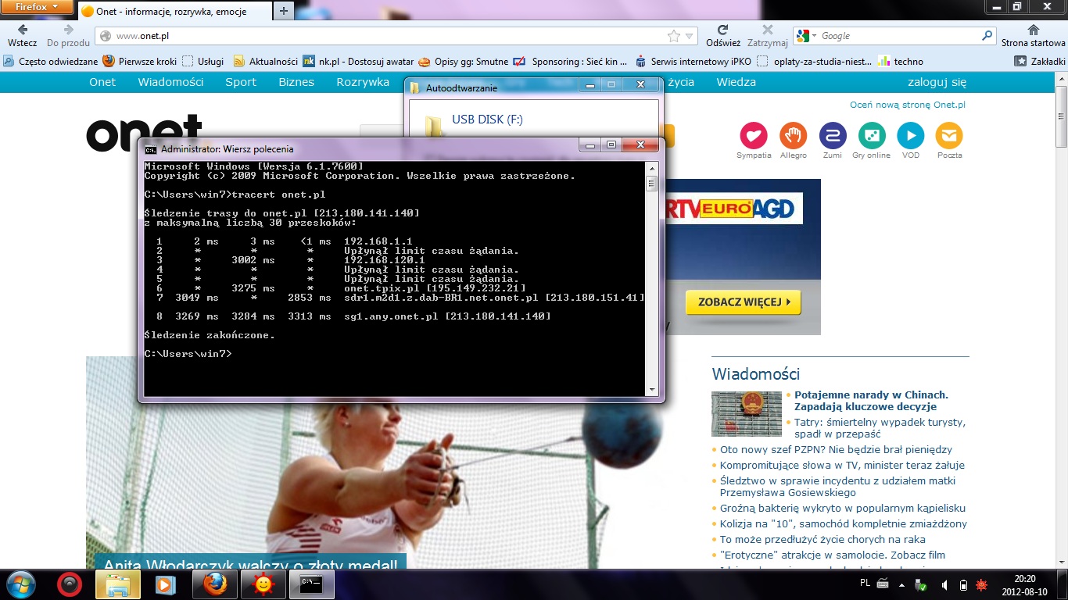1068x600 pixels.
Task: Show hidden tray icons arrow
Action: tap(901, 584)
